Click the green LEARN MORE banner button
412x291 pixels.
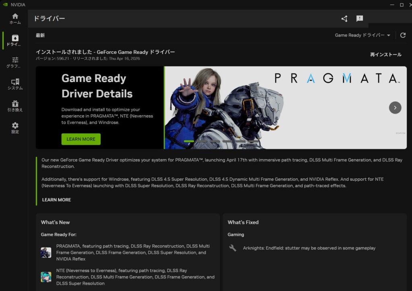click(x=81, y=139)
